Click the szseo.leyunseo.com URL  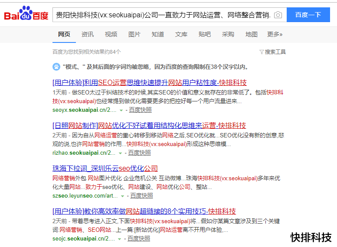tap(85, 196)
